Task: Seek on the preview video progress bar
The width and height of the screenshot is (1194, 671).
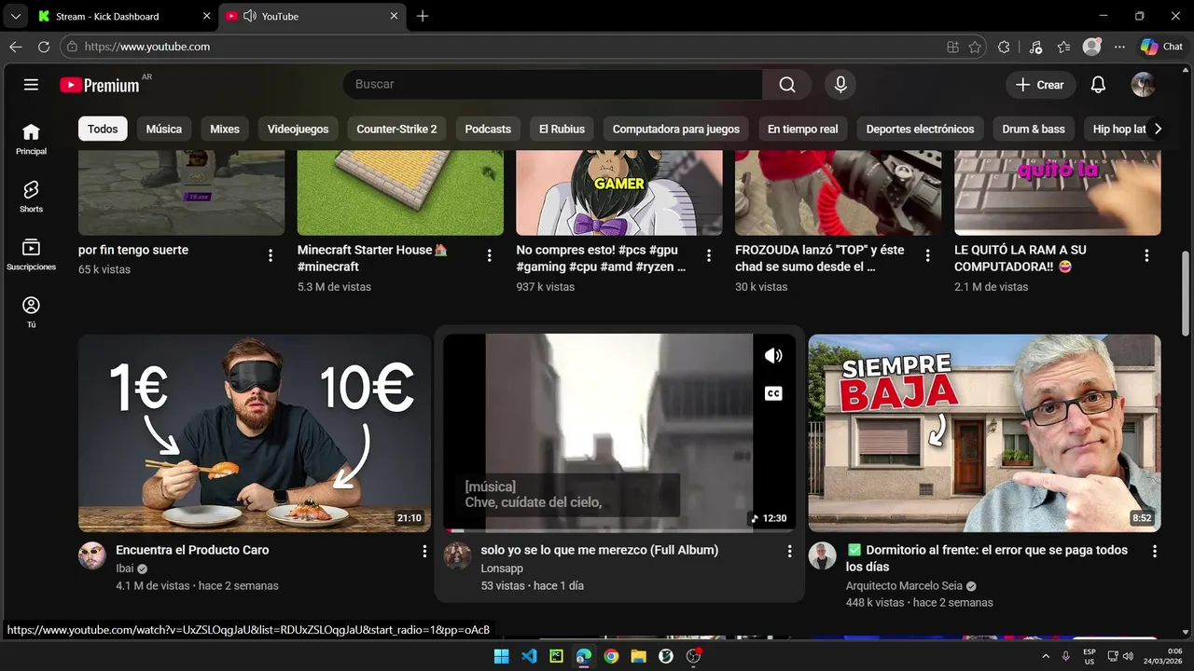Action: click(x=619, y=531)
